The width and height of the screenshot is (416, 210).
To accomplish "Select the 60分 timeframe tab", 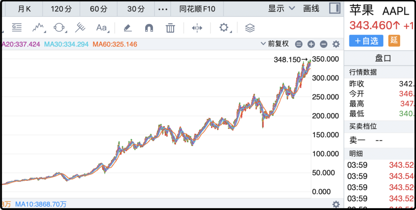I will 99,9.
